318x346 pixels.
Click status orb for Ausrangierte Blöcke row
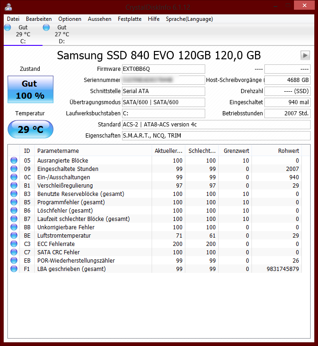coord(14,160)
